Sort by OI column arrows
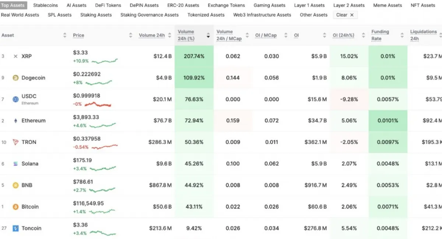Viewport: 442px width, 239px height. 325,35
